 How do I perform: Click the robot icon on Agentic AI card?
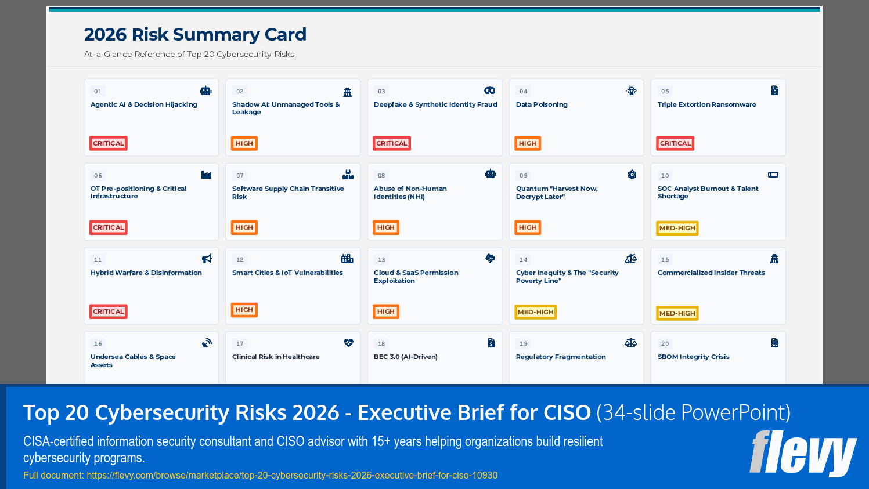tap(206, 90)
